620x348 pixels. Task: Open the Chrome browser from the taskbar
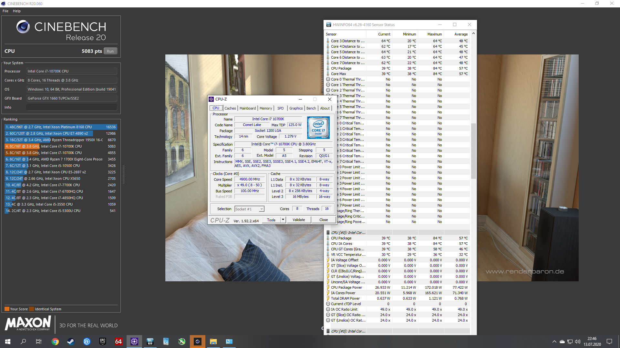click(x=55, y=342)
